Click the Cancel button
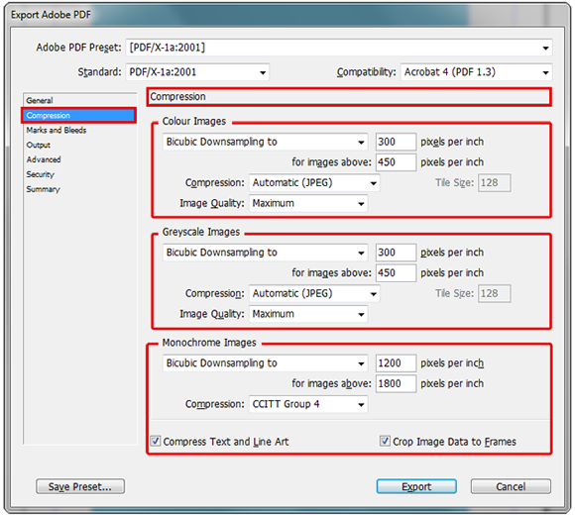Image resolution: width=575 pixels, height=515 pixels. tap(511, 486)
